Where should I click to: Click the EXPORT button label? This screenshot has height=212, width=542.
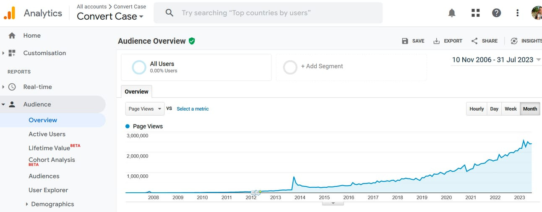(x=453, y=41)
